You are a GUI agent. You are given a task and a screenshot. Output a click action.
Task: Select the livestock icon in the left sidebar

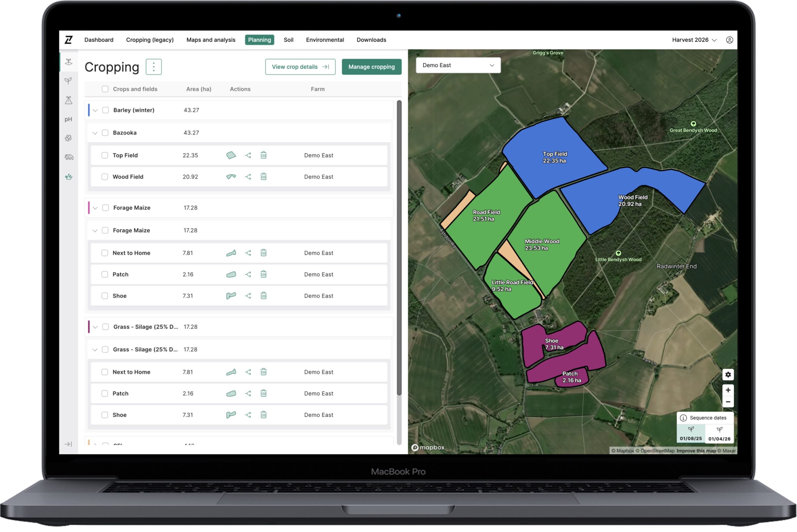pos(69,157)
